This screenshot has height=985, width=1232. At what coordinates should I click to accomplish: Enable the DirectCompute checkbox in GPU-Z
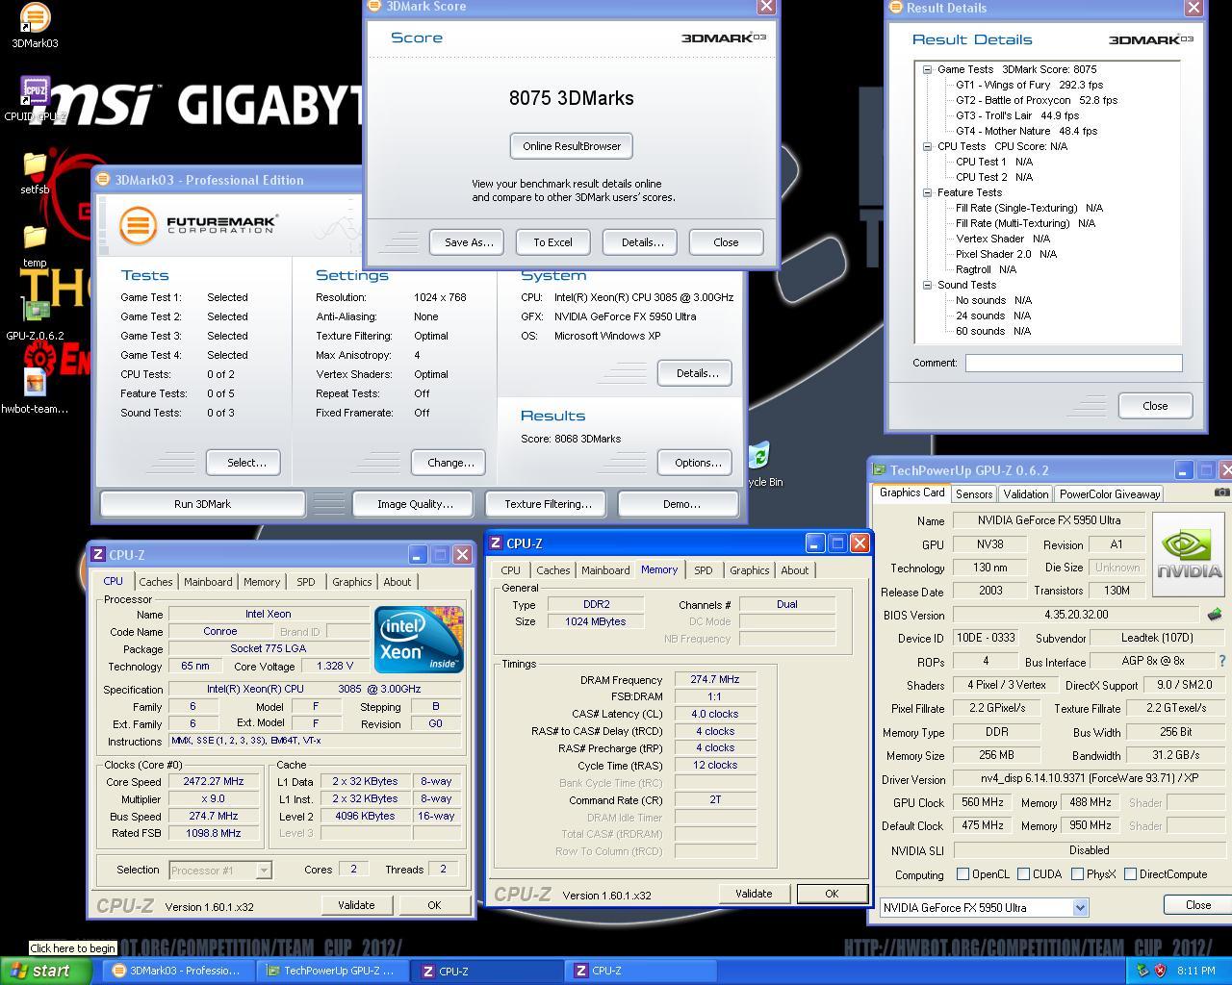[x=1130, y=874]
